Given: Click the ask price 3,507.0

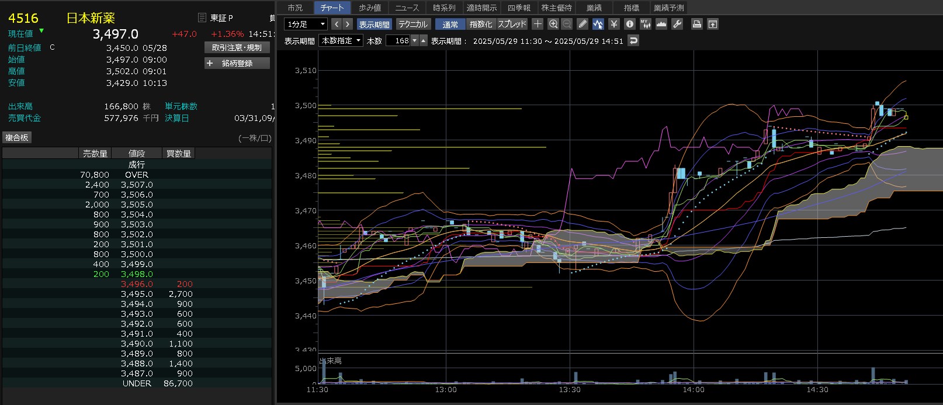Looking at the screenshot, I should [137, 185].
